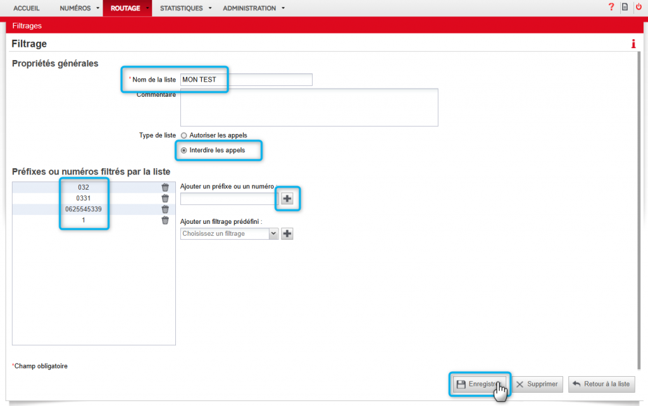This screenshot has height=406, width=648.
Task: Add predefined filter with plus button
Action: point(287,234)
